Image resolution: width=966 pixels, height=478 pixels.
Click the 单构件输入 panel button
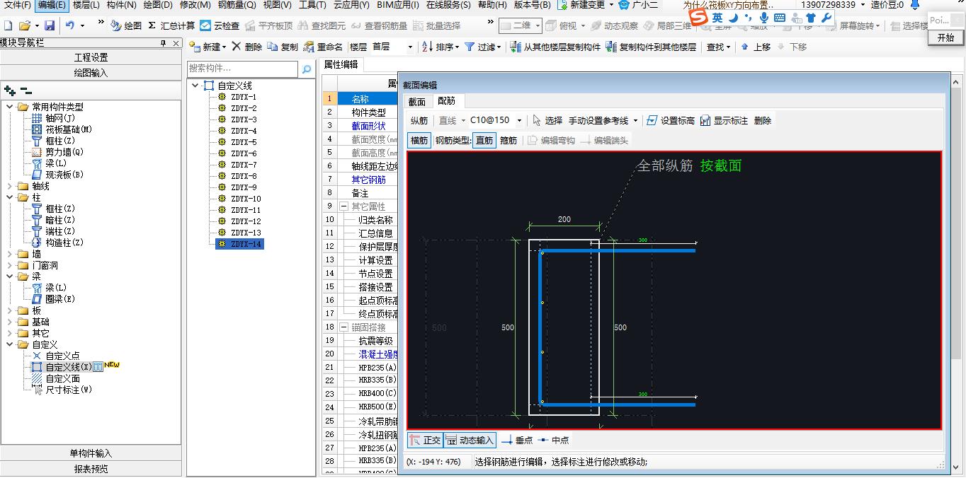click(x=91, y=453)
